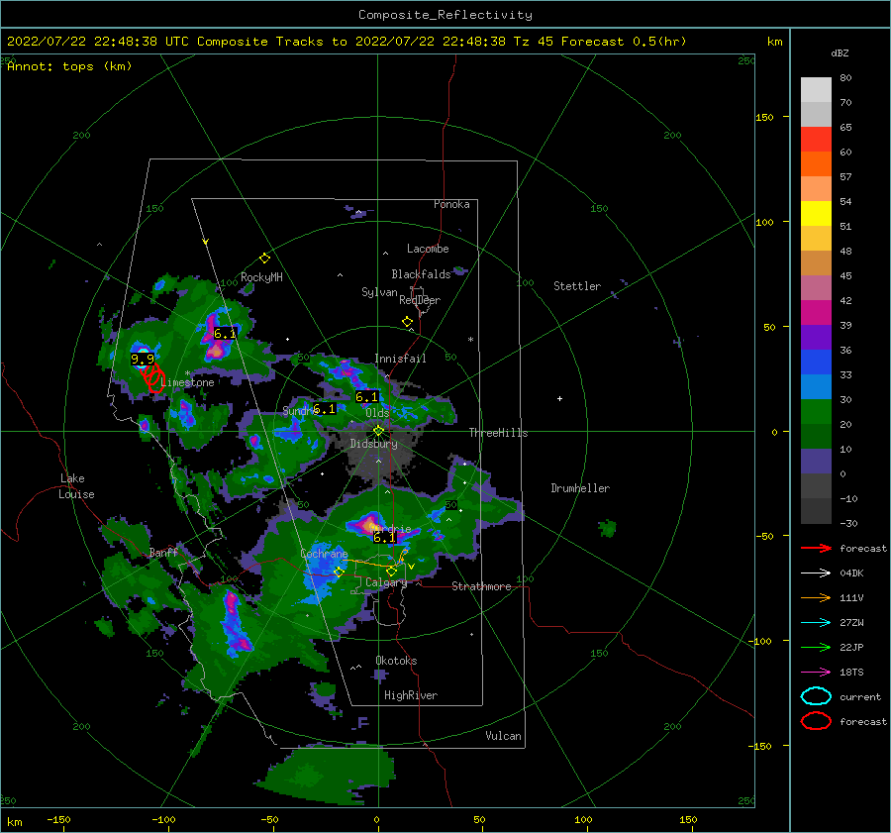Screen dimensions: 891x833
Task: Click the Innisfail label
Action: pos(400,359)
